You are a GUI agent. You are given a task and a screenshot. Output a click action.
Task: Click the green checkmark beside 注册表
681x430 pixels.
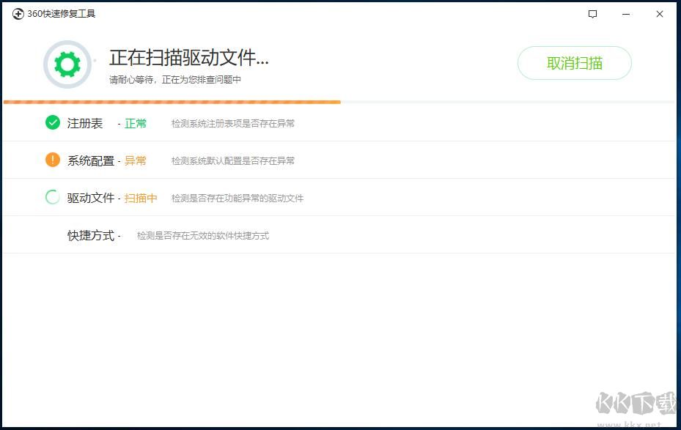pyautogui.click(x=52, y=122)
